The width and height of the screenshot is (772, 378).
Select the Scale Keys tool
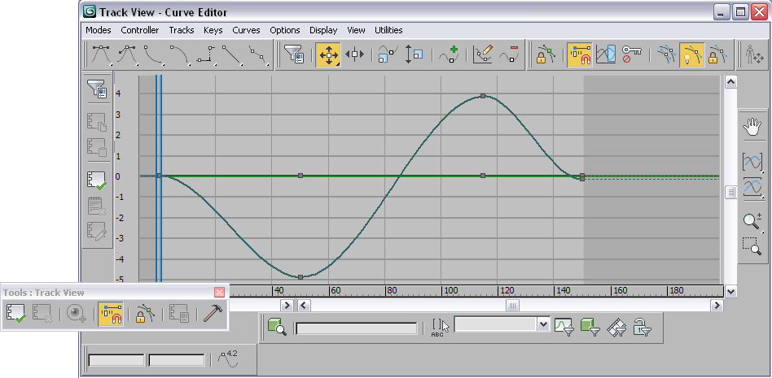click(388, 54)
